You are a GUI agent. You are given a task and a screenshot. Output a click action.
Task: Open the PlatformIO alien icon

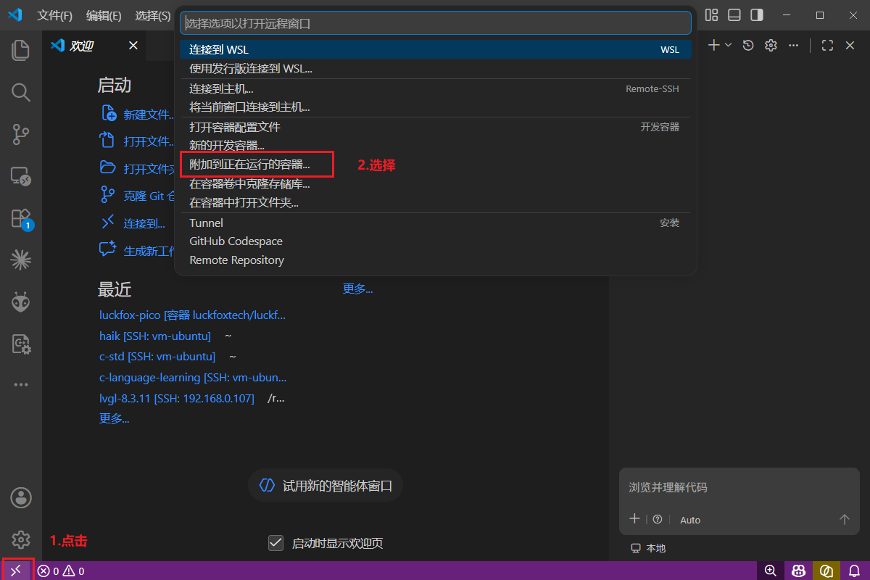(x=20, y=302)
